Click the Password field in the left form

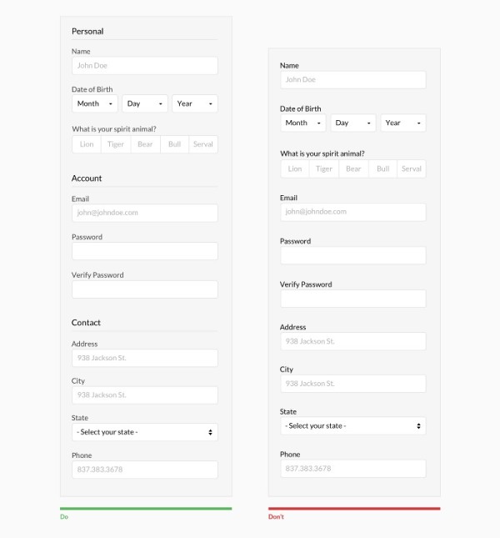tap(145, 251)
